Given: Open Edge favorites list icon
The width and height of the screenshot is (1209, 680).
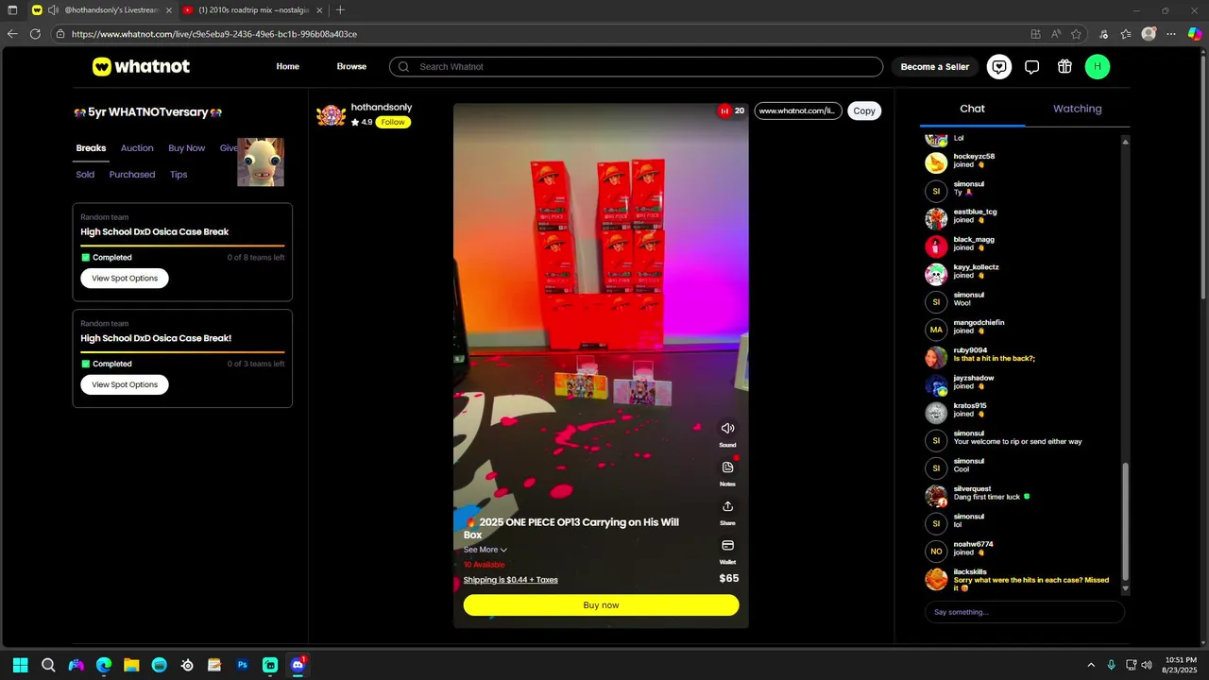Looking at the screenshot, I should (1126, 34).
